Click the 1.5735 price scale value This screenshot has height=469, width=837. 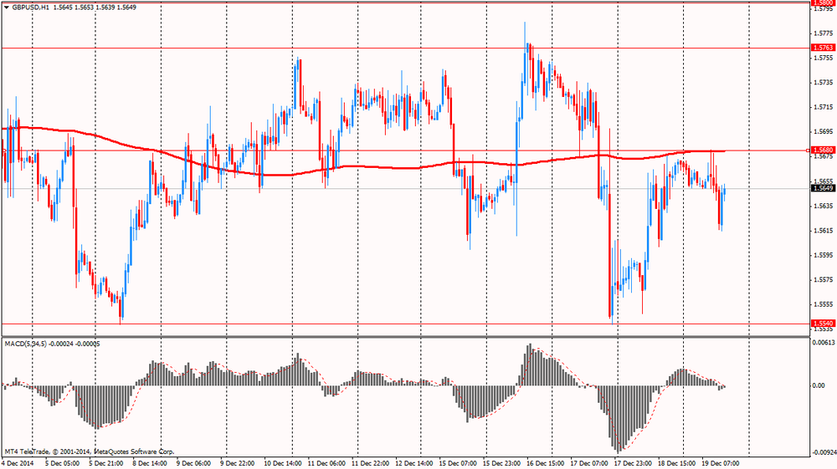(823, 83)
